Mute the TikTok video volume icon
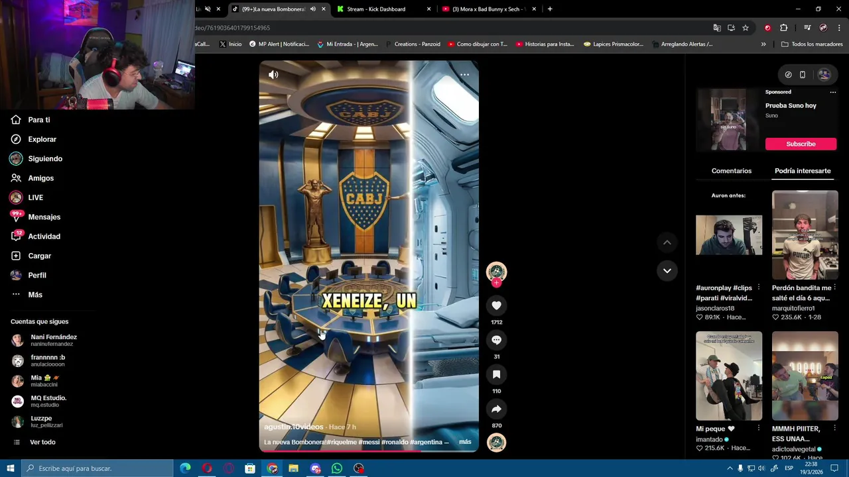849x477 pixels. click(273, 75)
